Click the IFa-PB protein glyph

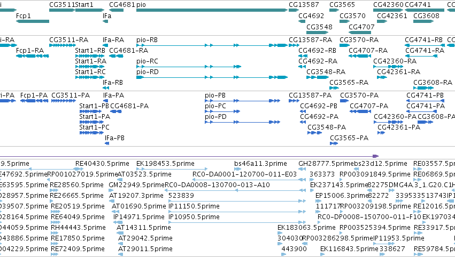[x=107, y=143]
